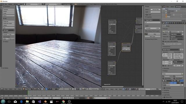Click the Animation render button
Image resolution: width=186 pixels, height=104 pixels.
[173, 32]
